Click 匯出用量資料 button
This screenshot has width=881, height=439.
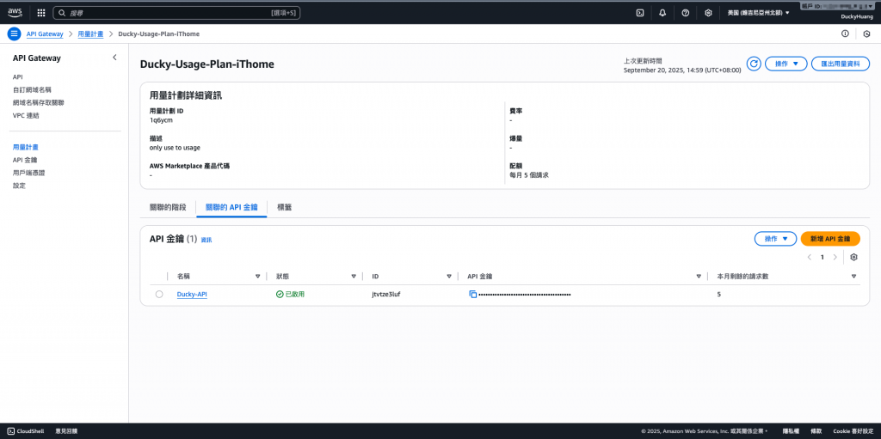click(841, 64)
